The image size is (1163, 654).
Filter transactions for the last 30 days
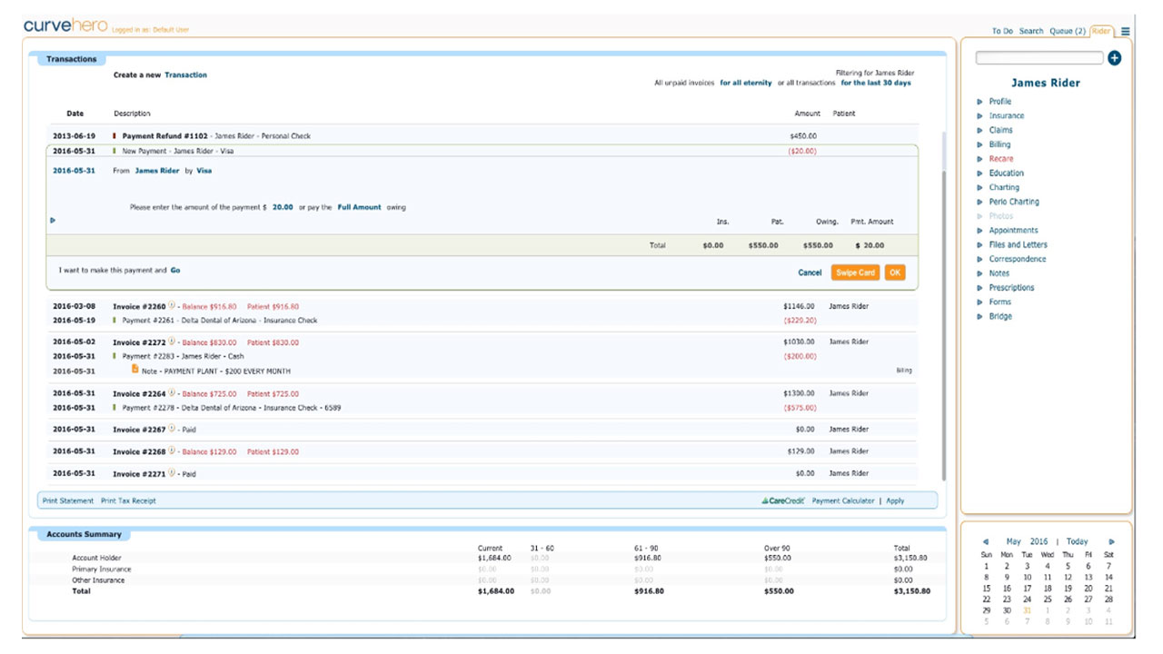pos(875,83)
